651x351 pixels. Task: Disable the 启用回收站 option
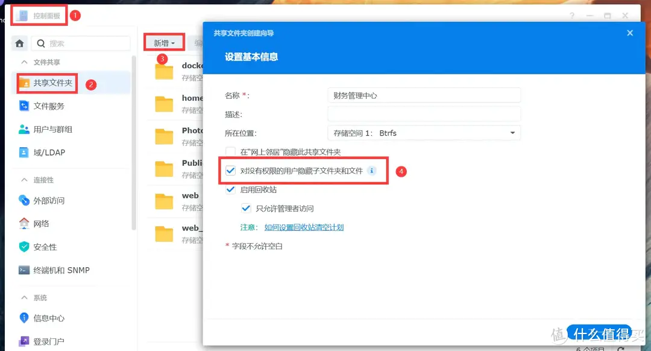point(230,189)
